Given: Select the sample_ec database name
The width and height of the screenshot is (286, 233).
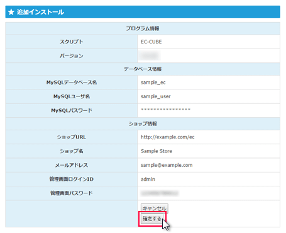Looking at the screenshot, I should click(153, 82).
